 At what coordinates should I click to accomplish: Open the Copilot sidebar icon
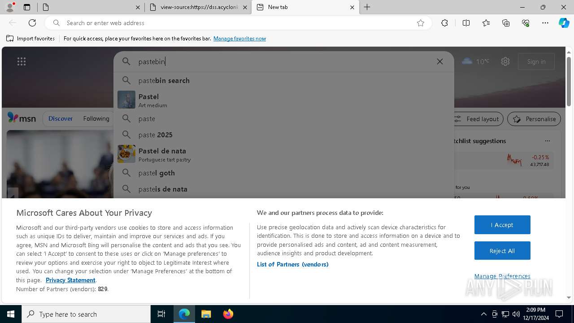click(x=564, y=23)
